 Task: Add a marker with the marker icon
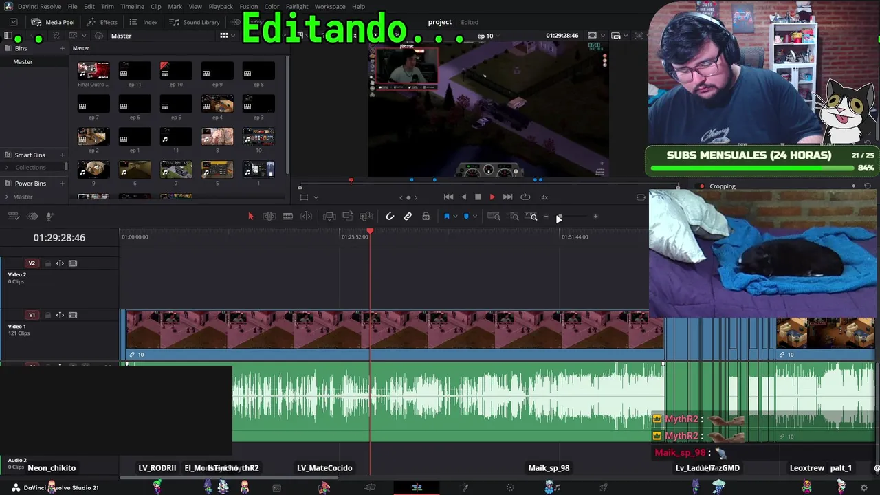coord(466,217)
